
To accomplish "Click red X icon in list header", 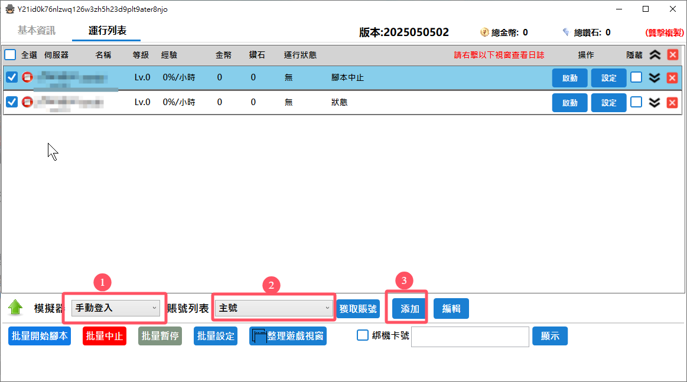I will click(672, 55).
